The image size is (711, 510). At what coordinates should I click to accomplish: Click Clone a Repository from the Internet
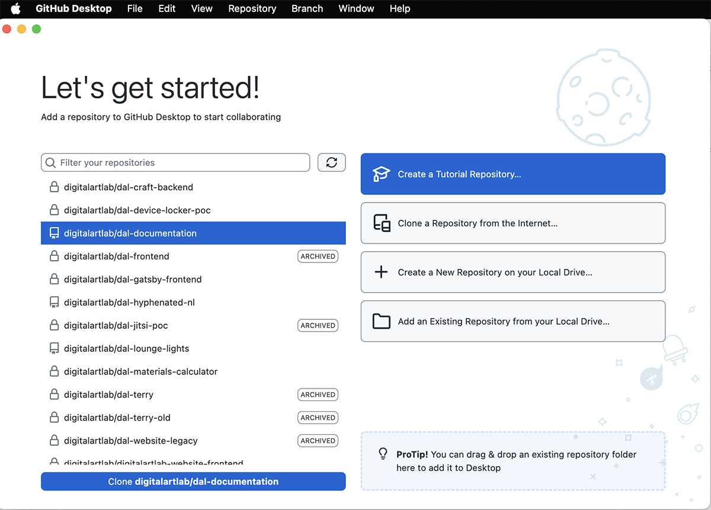[513, 223]
